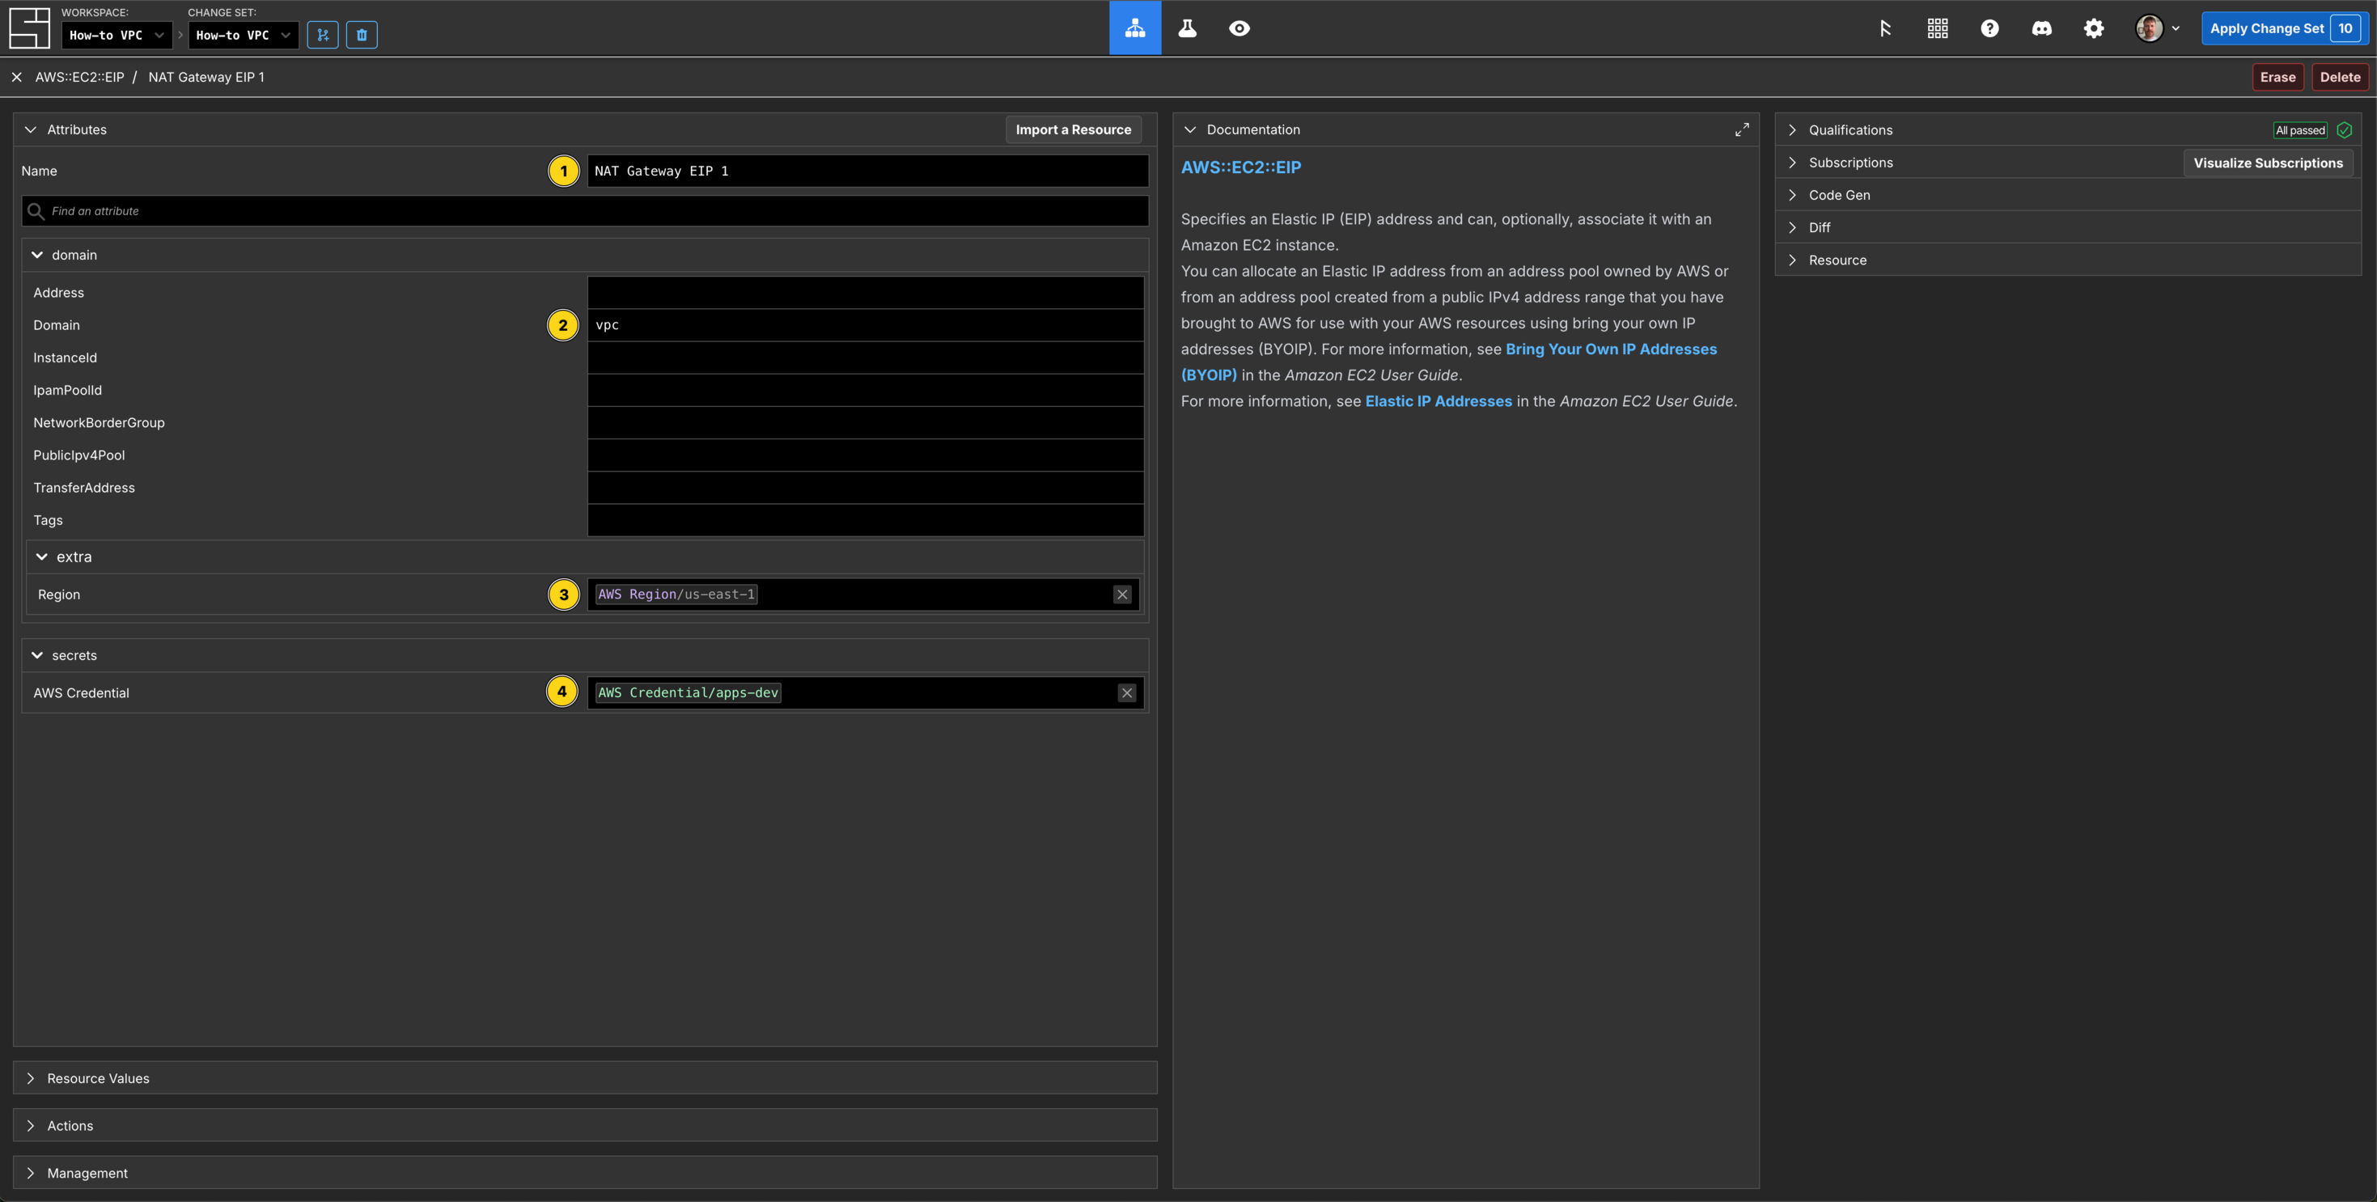The image size is (2377, 1202).
Task: Clear the AWS Credential with X
Action: [1127, 692]
